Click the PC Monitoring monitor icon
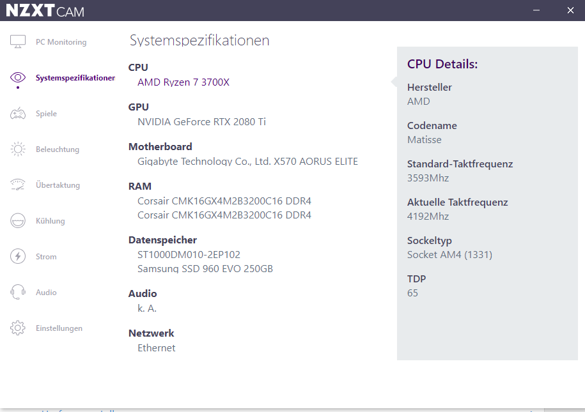 (x=18, y=42)
